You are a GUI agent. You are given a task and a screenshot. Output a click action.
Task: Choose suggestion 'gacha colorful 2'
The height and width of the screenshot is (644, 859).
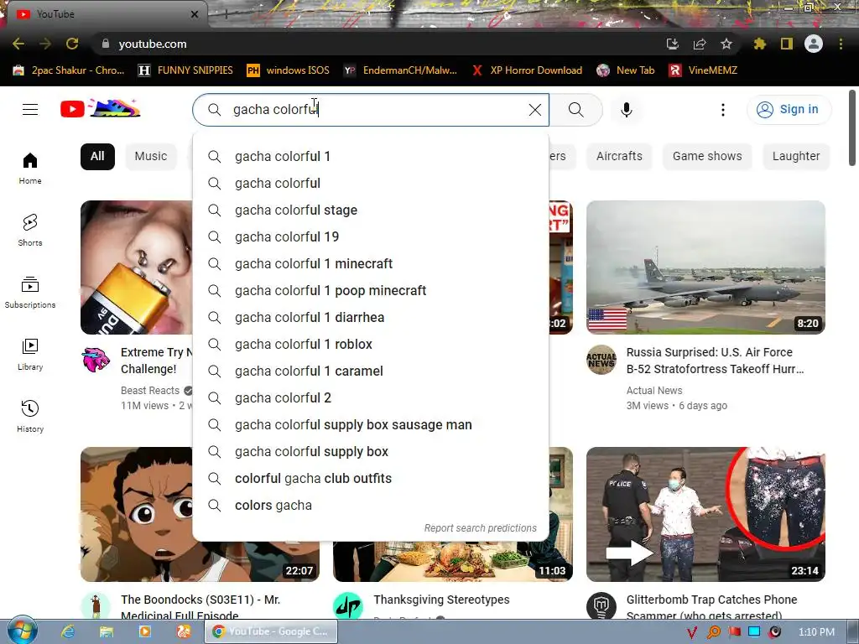pyautogui.click(x=370, y=398)
